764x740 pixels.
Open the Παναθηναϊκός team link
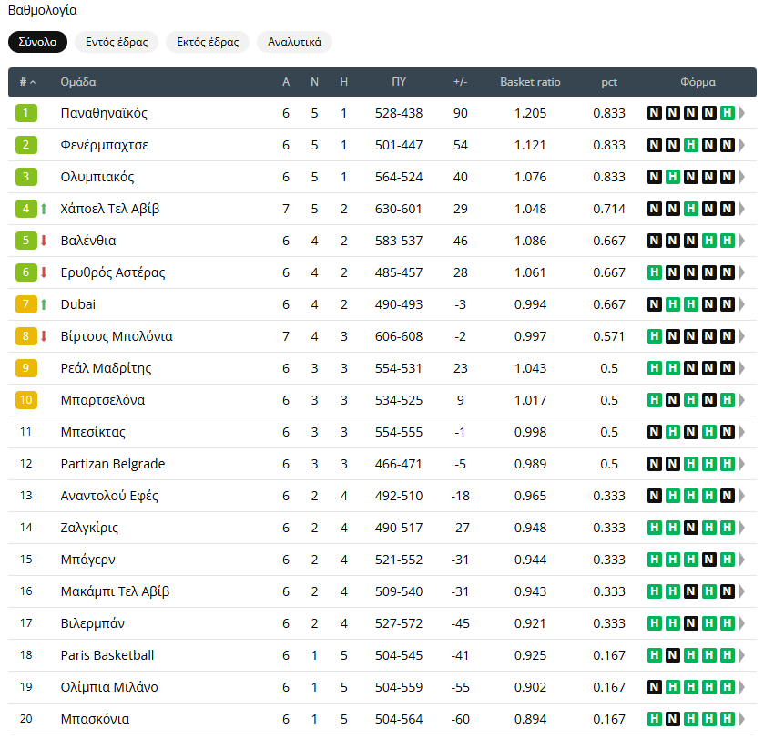coord(104,113)
